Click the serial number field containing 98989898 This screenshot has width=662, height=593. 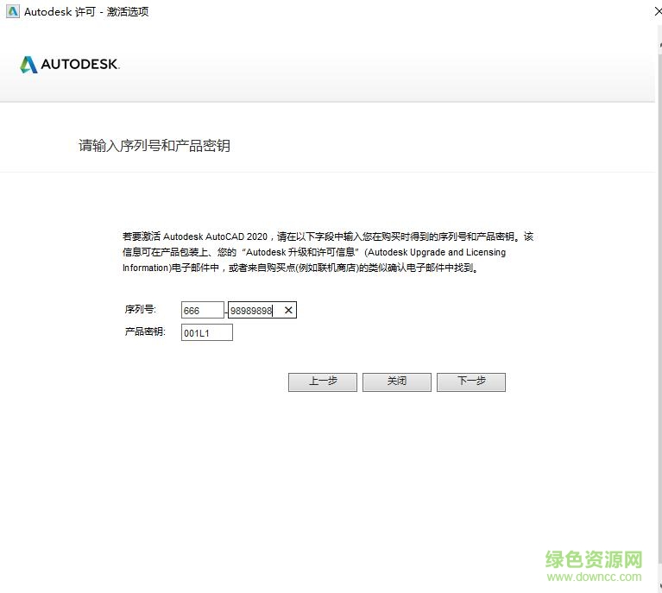click(x=252, y=311)
